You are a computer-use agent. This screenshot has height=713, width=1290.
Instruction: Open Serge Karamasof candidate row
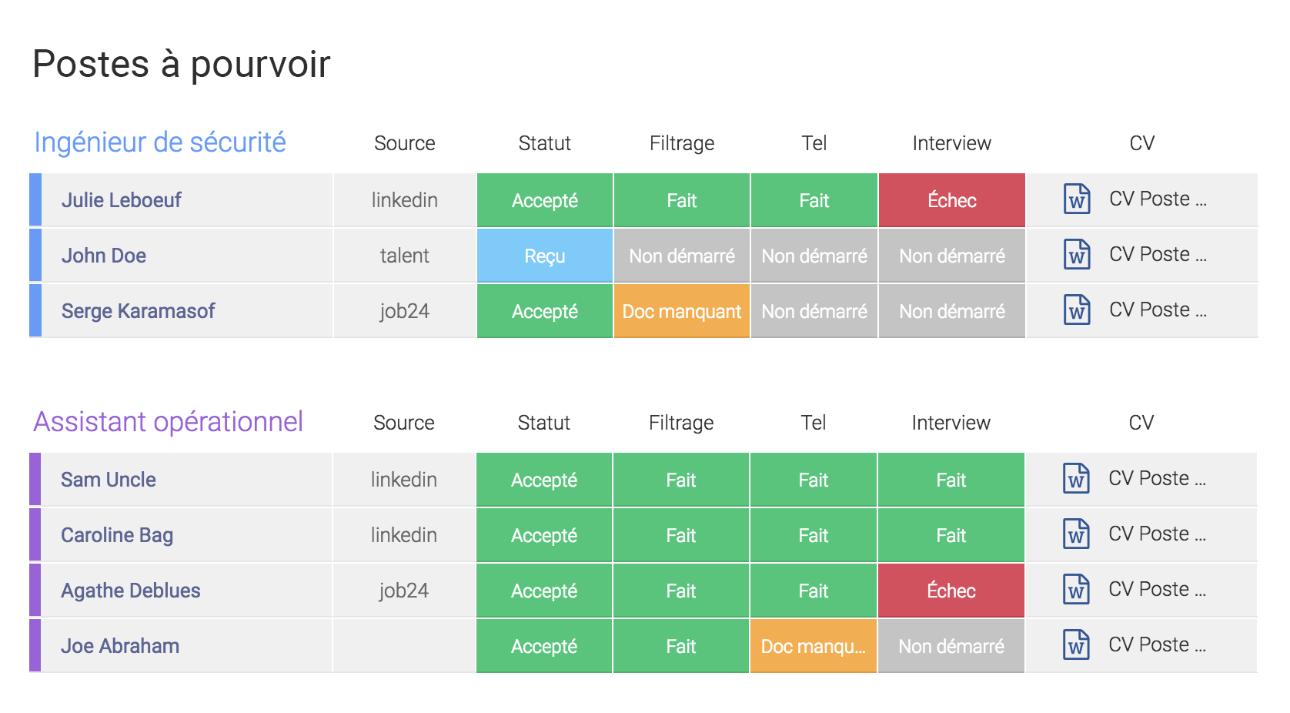click(187, 311)
